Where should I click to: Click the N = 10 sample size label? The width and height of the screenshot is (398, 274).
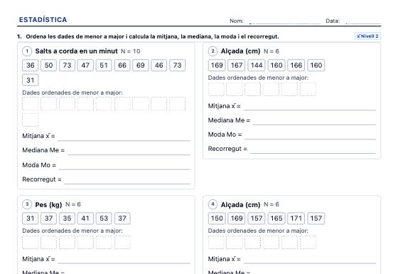click(x=131, y=51)
